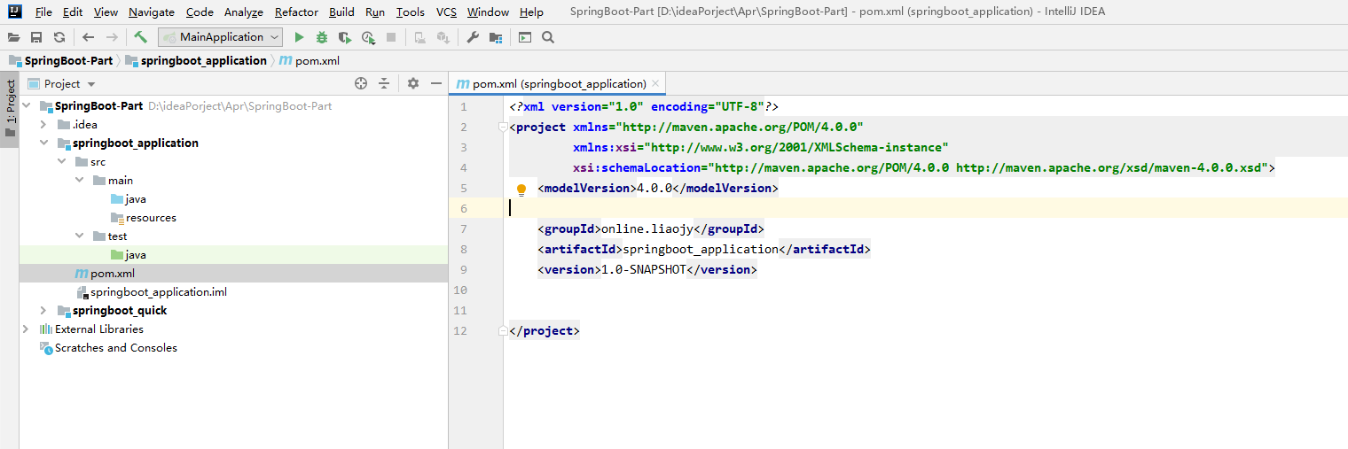This screenshot has height=449, width=1348.
Task: Click the closing </project> tag
Action: click(x=545, y=331)
